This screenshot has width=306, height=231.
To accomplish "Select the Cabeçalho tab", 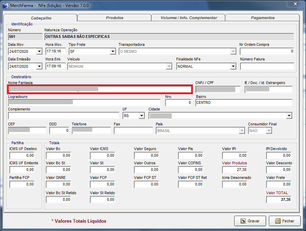I will tap(41, 18).
